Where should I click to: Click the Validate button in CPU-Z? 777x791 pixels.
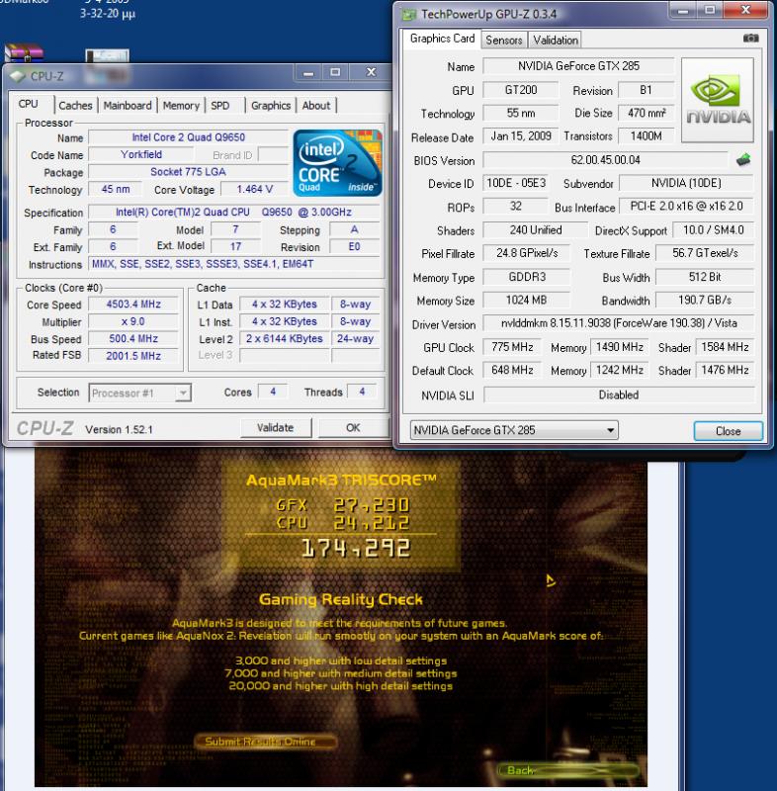(275, 428)
